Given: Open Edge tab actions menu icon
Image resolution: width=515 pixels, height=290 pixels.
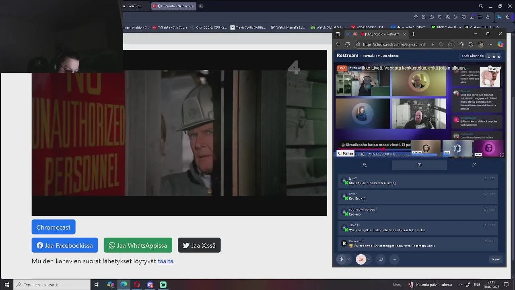Looking at the screenshot, I should click(x=338, y=34).
